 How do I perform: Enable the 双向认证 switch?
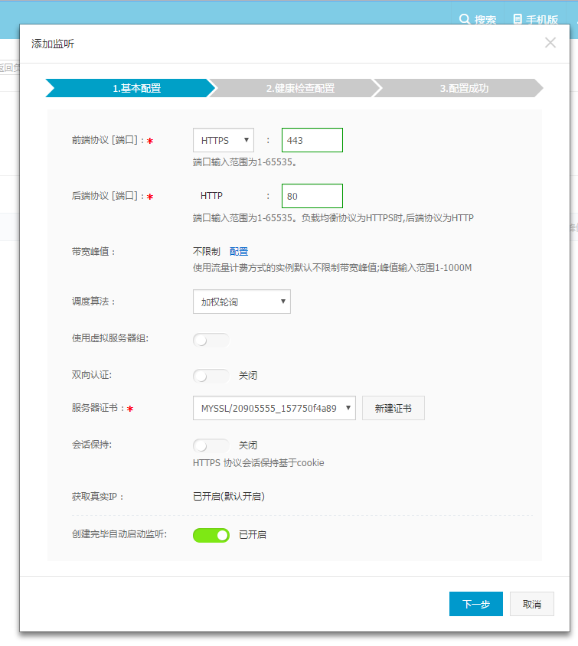[x=211, y=376]
